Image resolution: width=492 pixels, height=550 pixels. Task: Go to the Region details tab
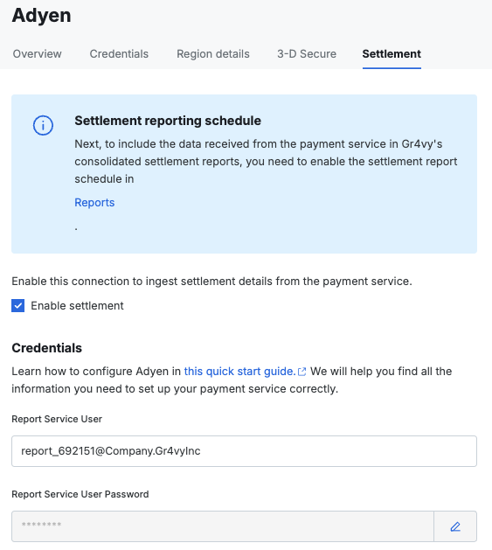[213, 53]
